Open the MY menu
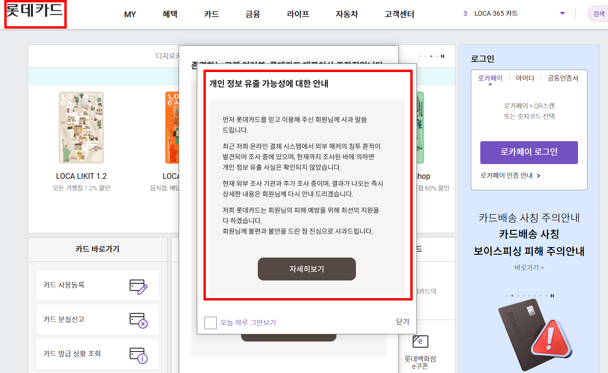The image size is (608, 373). click(x=130, y=14)
